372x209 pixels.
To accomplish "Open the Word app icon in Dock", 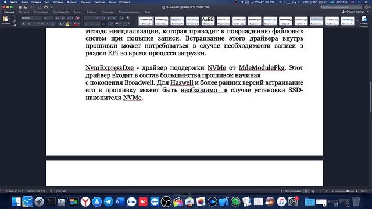I will click(x=120, y=201).
